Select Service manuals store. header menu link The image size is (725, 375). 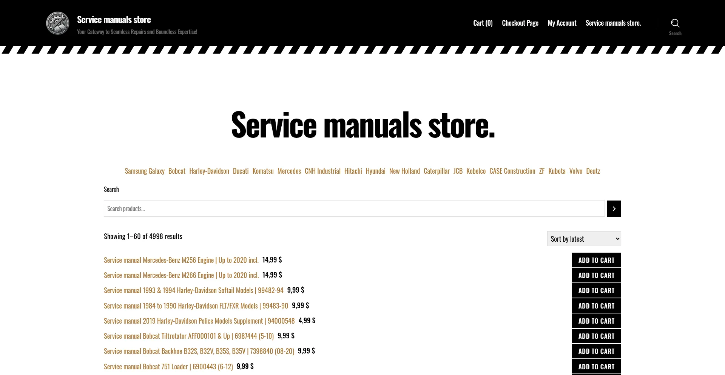[613, 23]
